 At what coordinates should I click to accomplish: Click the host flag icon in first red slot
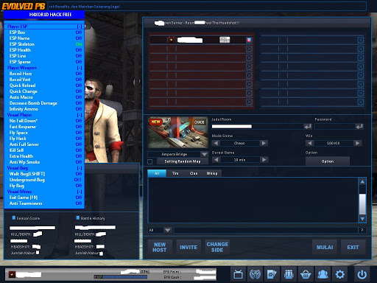click(249, 40)
